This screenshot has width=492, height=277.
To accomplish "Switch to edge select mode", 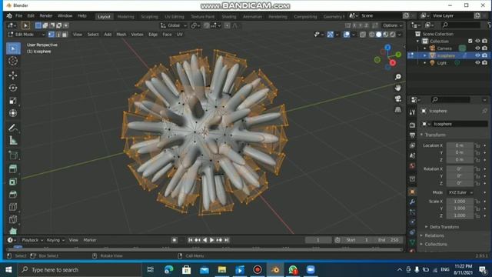I will tap(58, 35).
